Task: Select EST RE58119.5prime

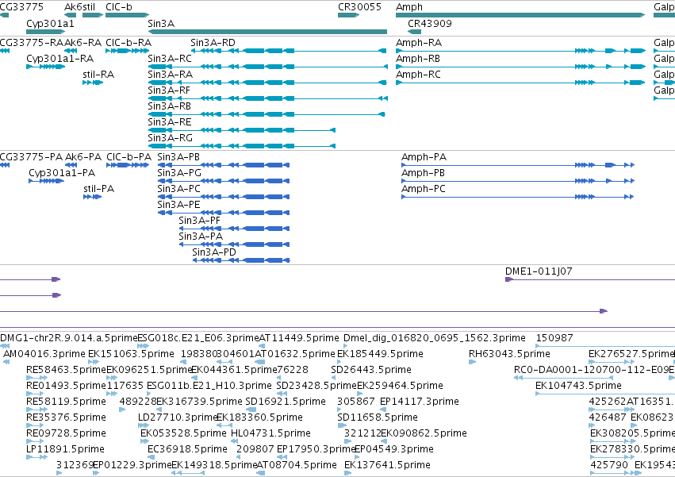Action: point(36,410)
